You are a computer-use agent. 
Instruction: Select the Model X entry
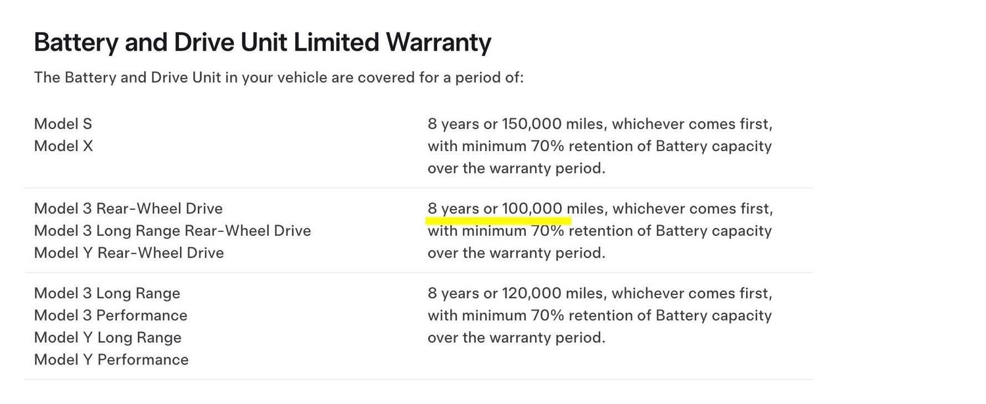click(64, 146)
